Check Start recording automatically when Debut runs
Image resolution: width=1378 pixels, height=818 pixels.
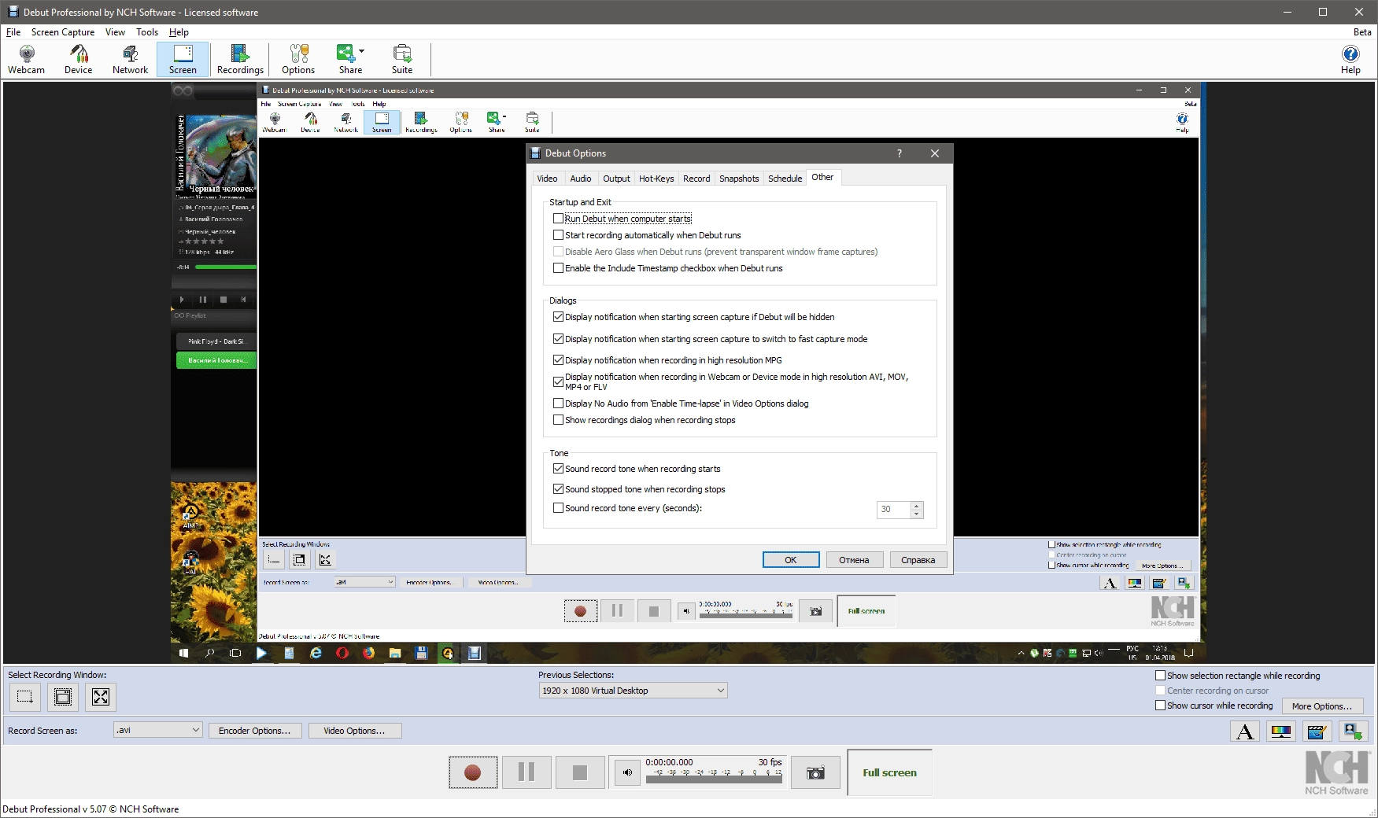558,235
